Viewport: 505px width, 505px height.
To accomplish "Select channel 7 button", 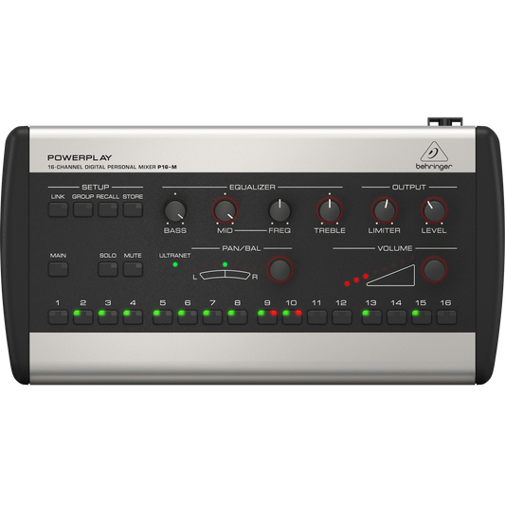I will (212, 317).
